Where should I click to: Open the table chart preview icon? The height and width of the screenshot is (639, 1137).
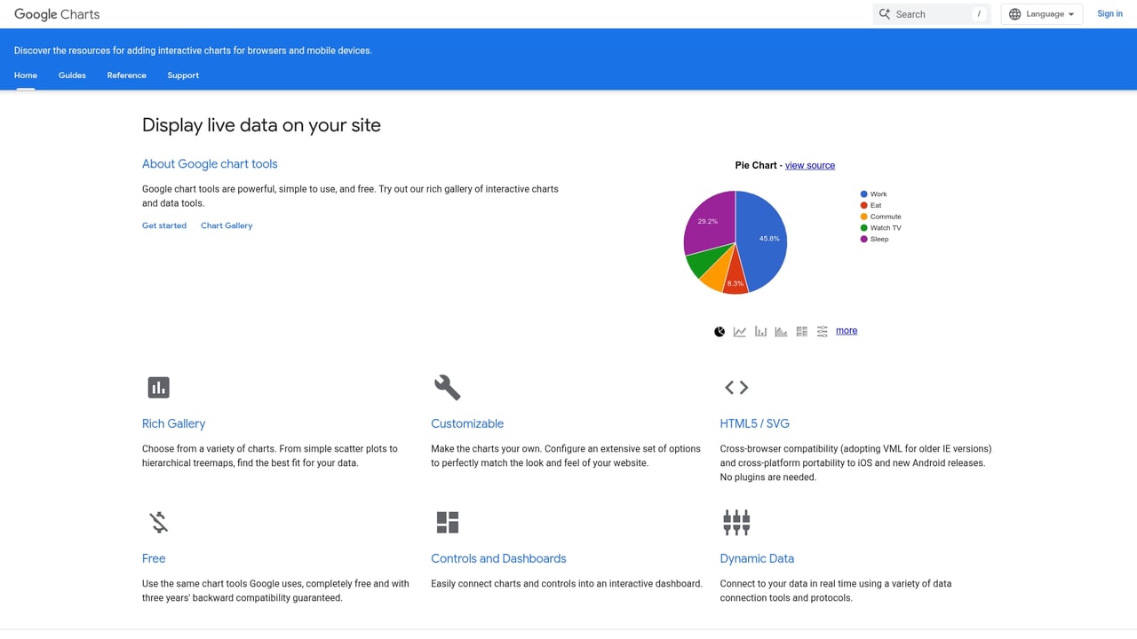[801, 330]
